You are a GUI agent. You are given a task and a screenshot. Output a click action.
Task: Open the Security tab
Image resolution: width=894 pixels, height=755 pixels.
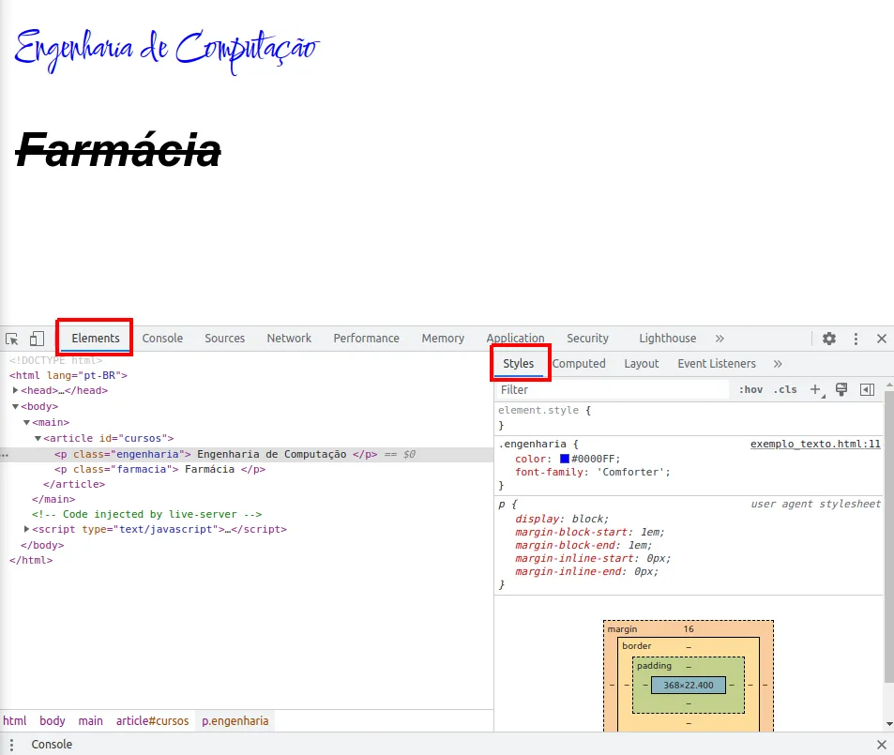point(587,339)
